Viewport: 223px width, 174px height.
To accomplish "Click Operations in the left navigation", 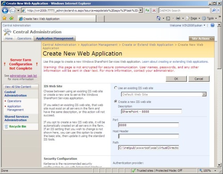I will click(14, 101).
